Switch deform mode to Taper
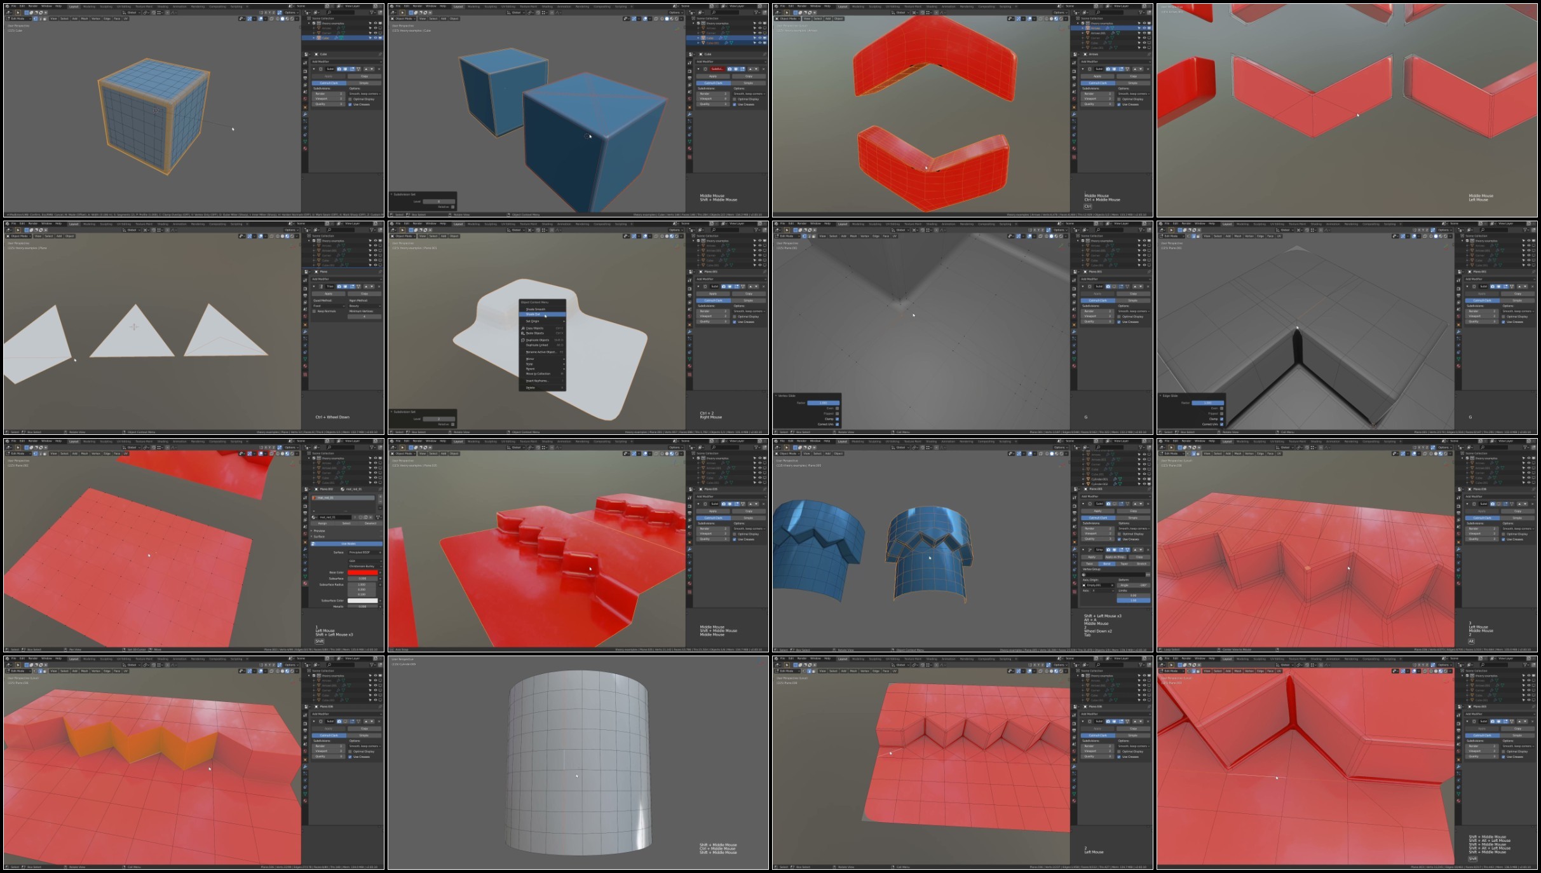This screenshot has width=1541, height=873. tap(1124, 563)
